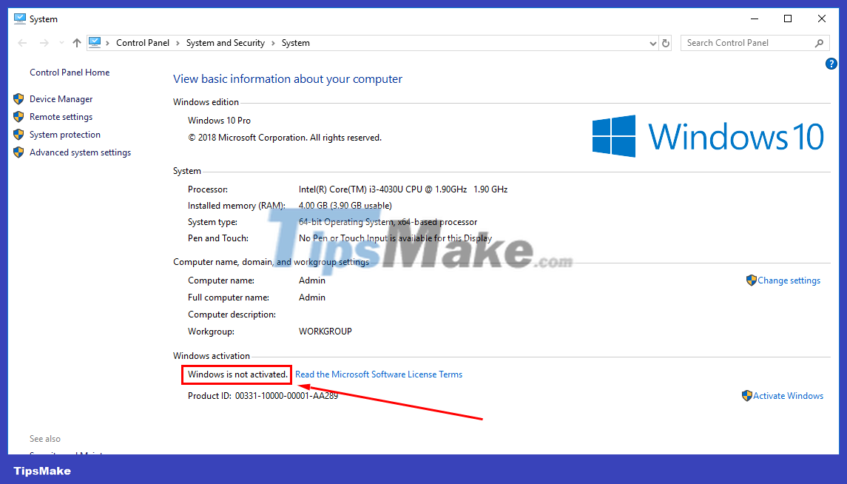Select Control Panel in the breadcrumb path
The image size is (847, 484).
(x=143, y=42)
